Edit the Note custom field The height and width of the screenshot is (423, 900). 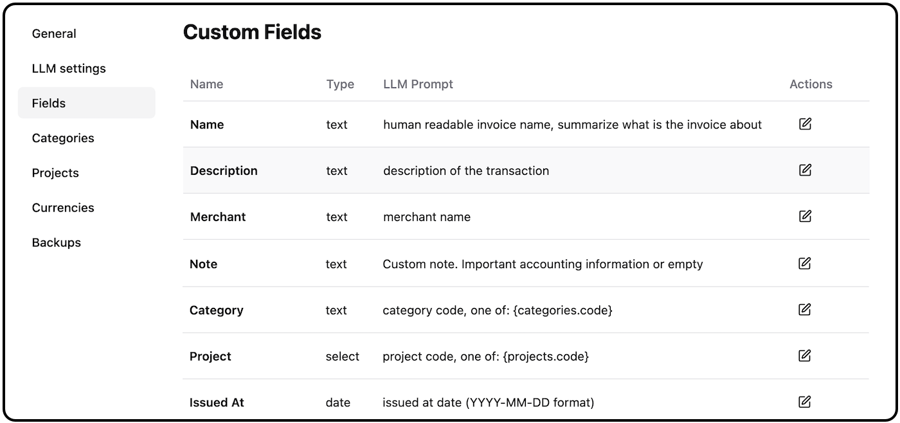point(805,263)
